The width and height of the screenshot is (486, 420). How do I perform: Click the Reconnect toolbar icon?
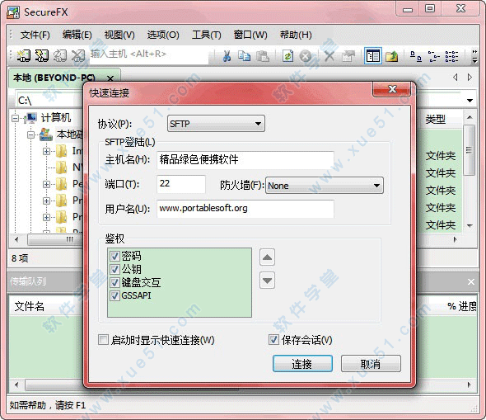point(60,55)
